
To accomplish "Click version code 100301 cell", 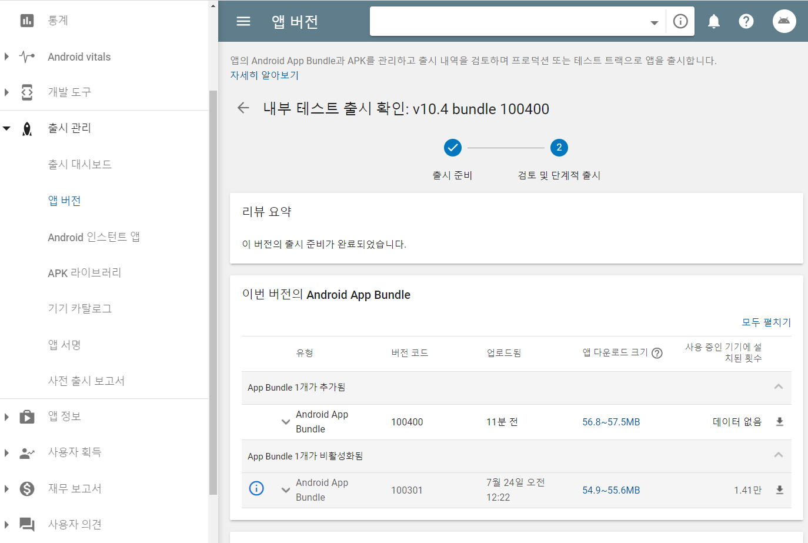I will click(x=407, y=490).
